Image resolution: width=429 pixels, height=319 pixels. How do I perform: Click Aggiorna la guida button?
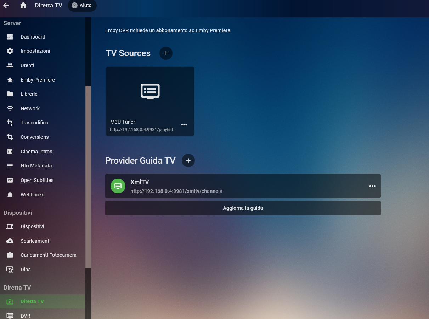243,208
